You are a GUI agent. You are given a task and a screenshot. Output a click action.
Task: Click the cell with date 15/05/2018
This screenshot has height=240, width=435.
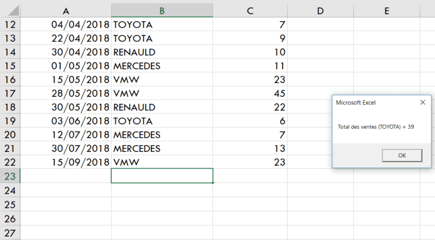pos(66,80)
